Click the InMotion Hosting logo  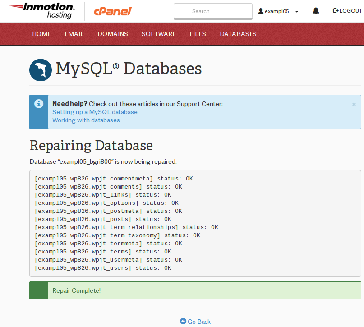41,11
